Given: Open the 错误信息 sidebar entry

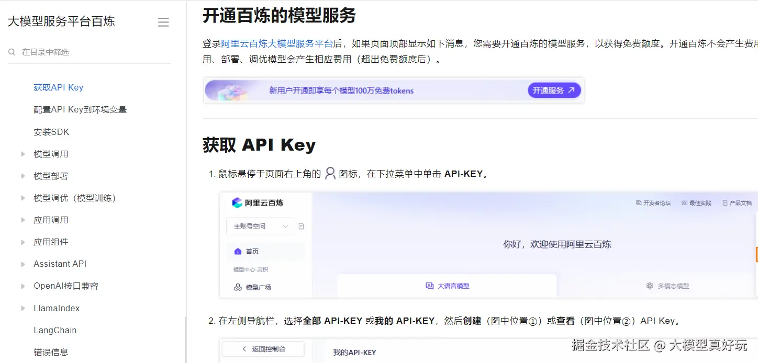Looking at the screenshot, I should [x=51, y=352].
